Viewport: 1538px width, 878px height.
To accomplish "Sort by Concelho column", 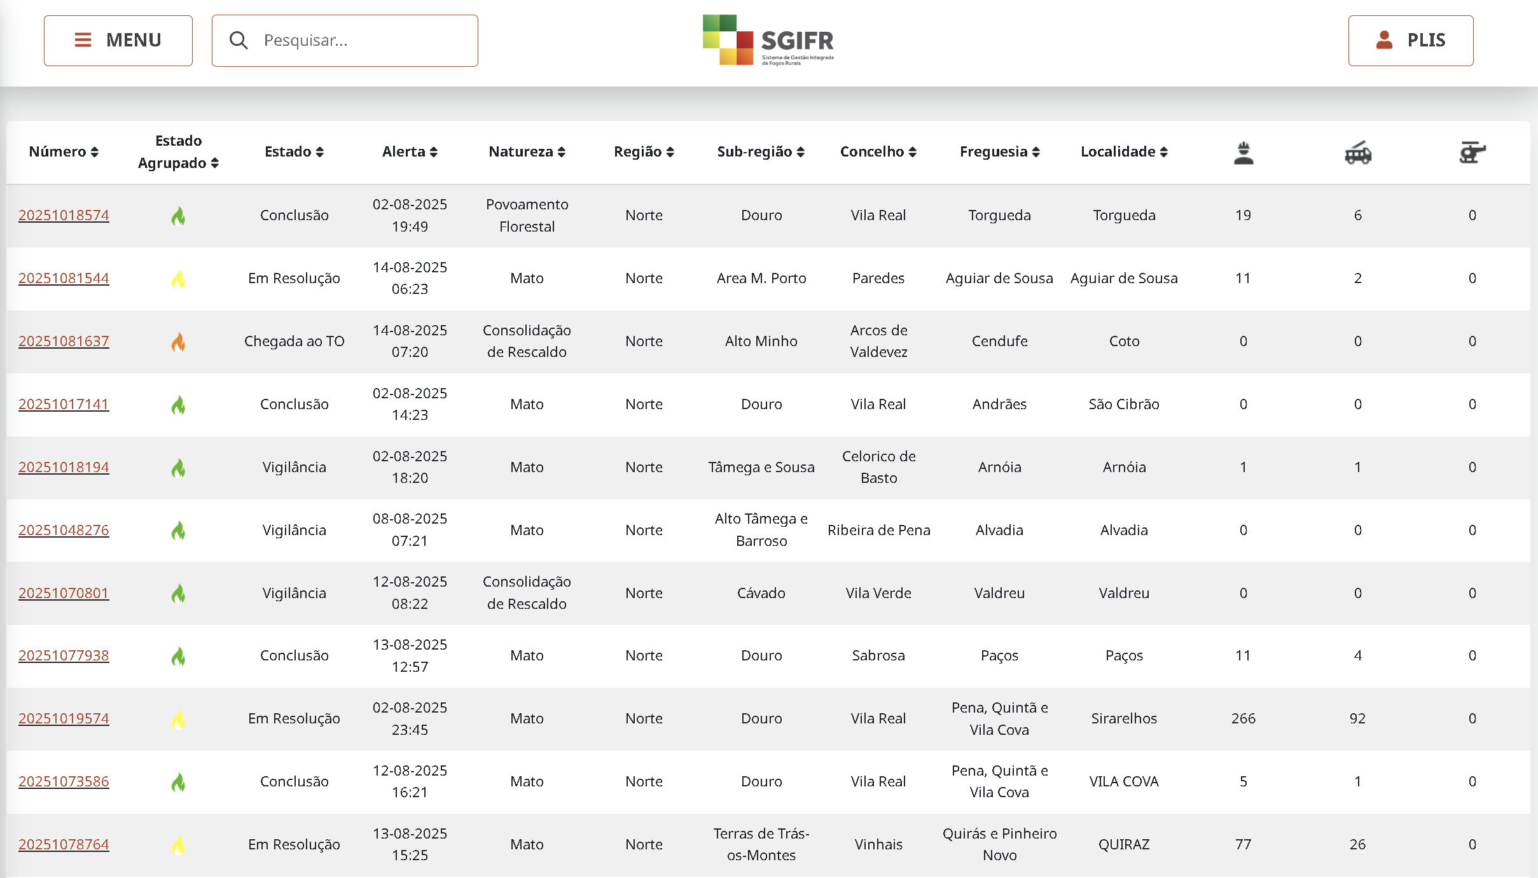I will click(878, 152).
